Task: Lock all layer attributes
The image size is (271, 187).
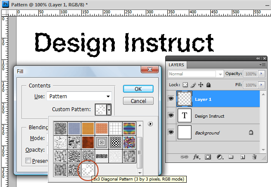Action: point(209,85)
